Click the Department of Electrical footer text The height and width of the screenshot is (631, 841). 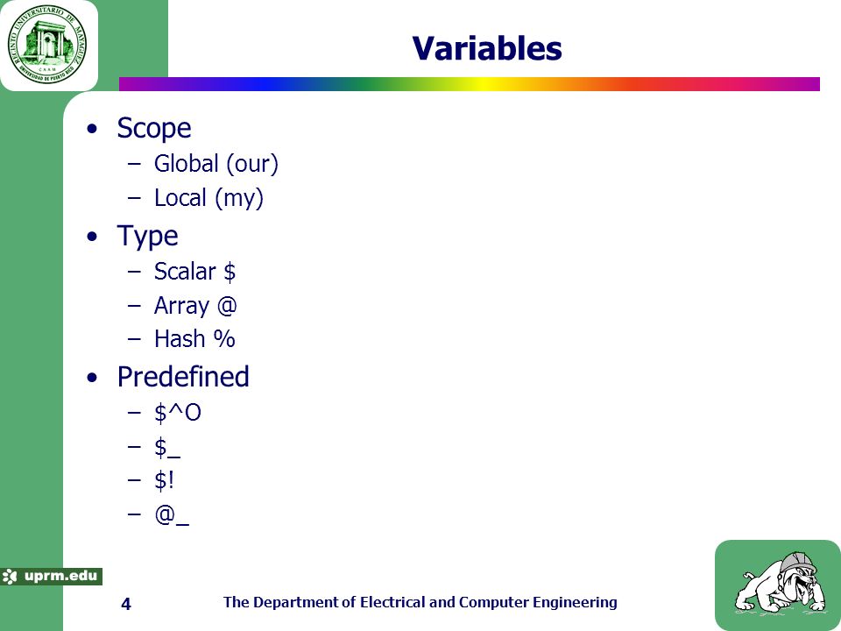tap(420, 603)
